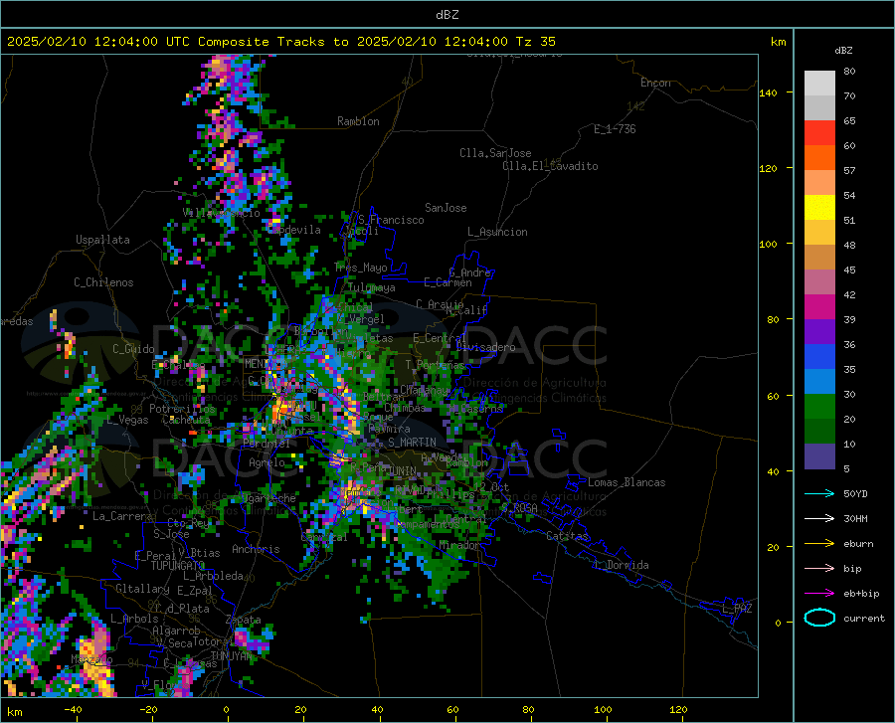Viewport: 895px width, 723px height.
Task: Click the Encon place label on map
Action: tap(655, 83)
